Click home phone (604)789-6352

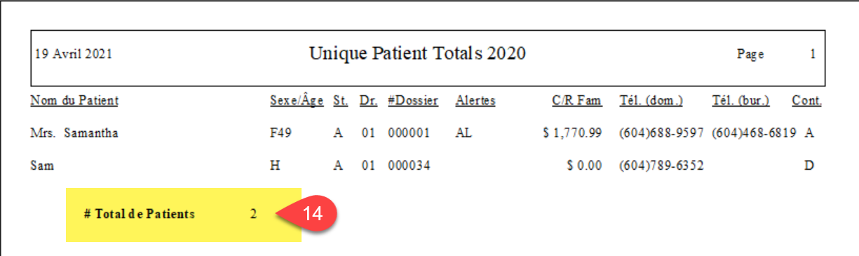(x=662, y=166)
